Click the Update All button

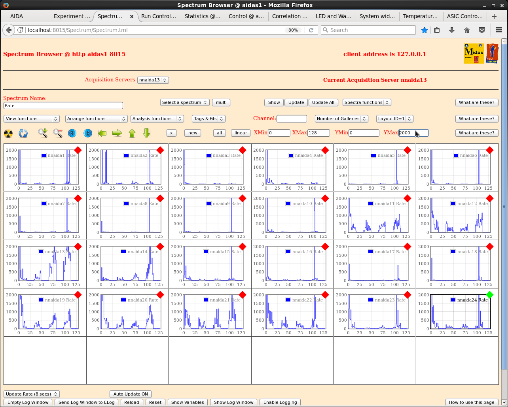(323, 102)
